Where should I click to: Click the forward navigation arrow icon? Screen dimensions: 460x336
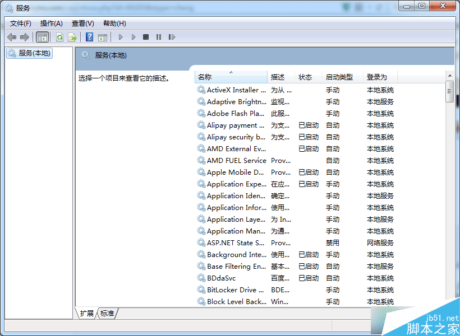tap(25, 37)
